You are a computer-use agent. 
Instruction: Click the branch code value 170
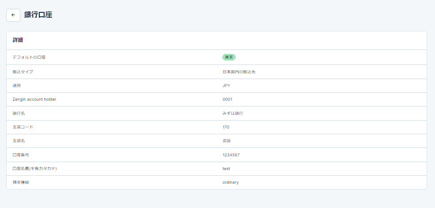point(226,127)
